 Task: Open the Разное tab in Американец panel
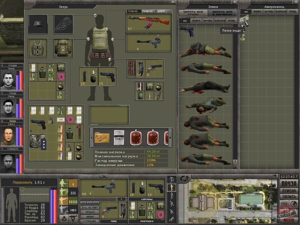tap(293, 12)
